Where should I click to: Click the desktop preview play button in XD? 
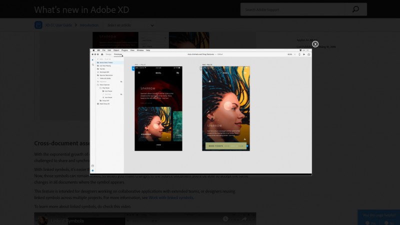click(304, 54)
